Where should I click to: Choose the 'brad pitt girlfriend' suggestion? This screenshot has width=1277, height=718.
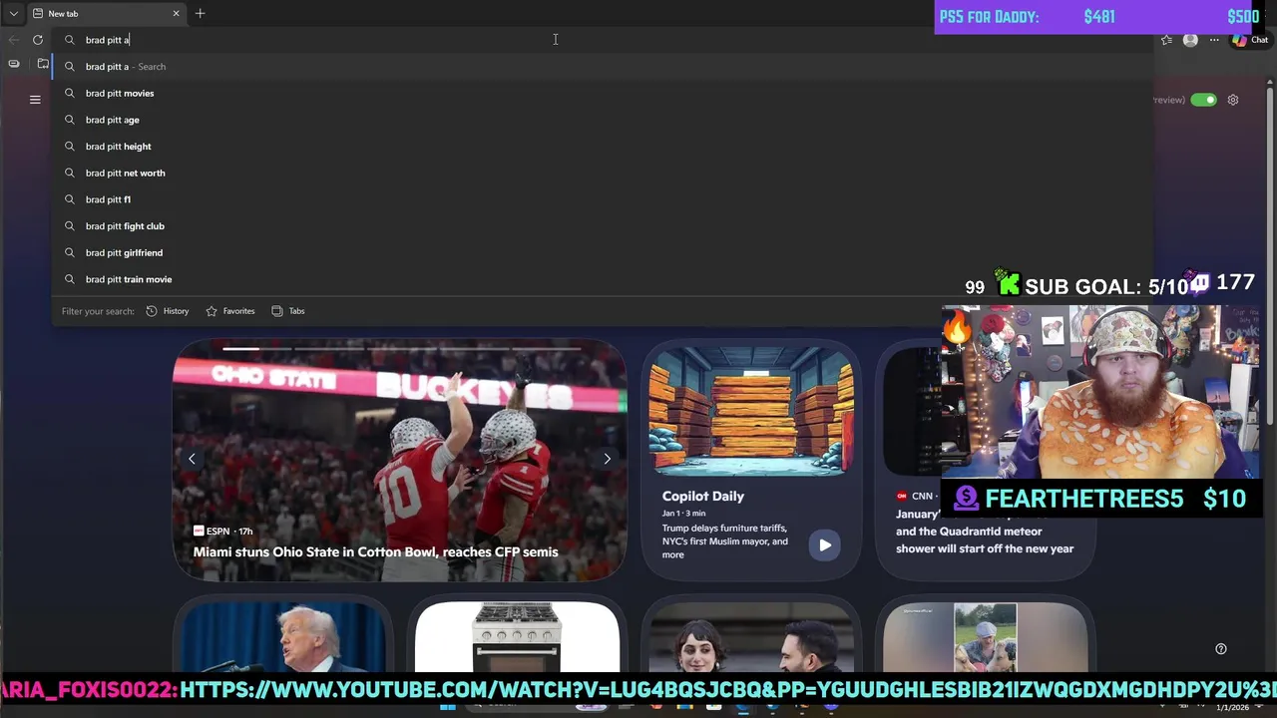603,252
